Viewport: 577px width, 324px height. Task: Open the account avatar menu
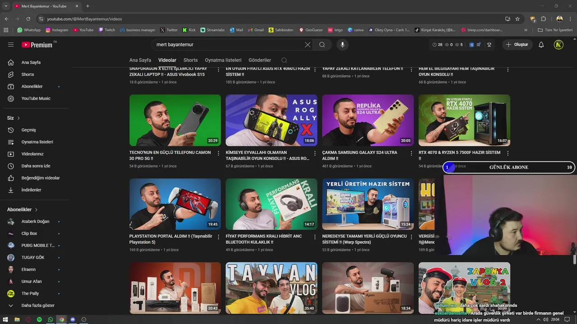pyautogui.click(x=559, y=45)
